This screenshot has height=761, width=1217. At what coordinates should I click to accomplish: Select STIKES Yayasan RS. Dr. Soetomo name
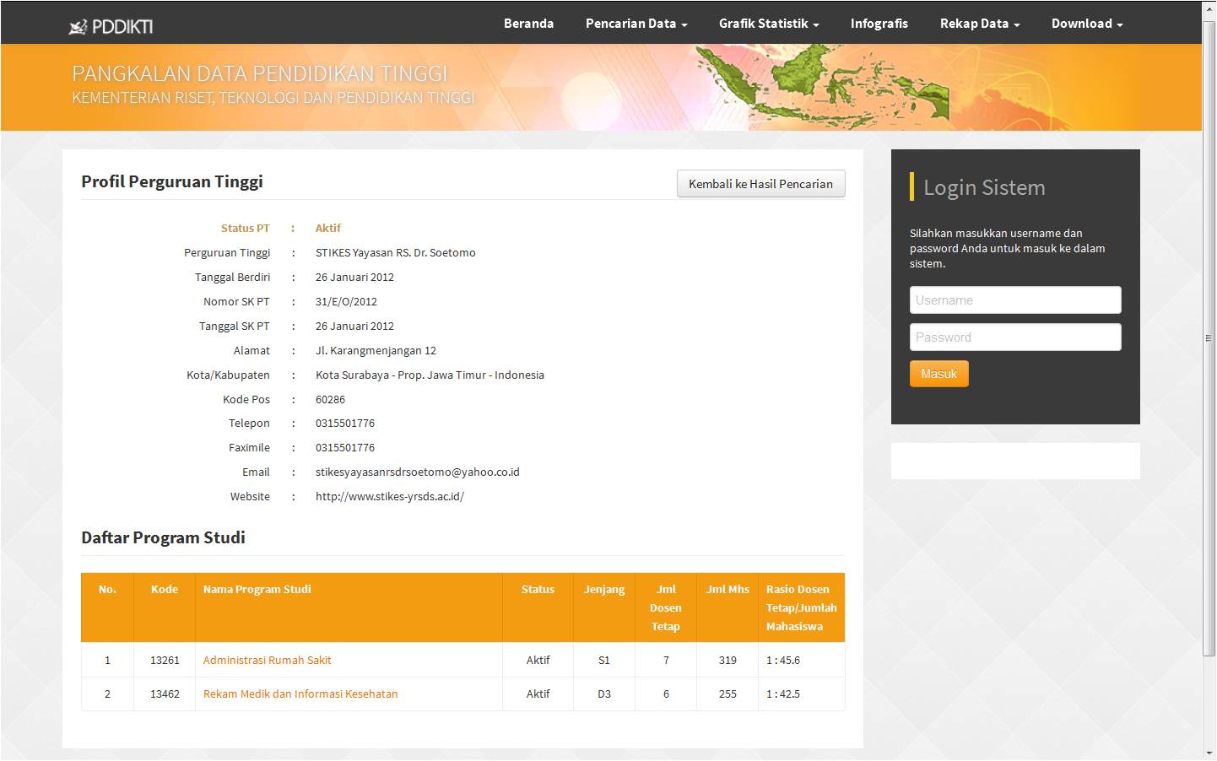[x=396, y=253]
